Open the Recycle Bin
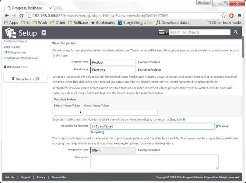 [x=26, y=79]
